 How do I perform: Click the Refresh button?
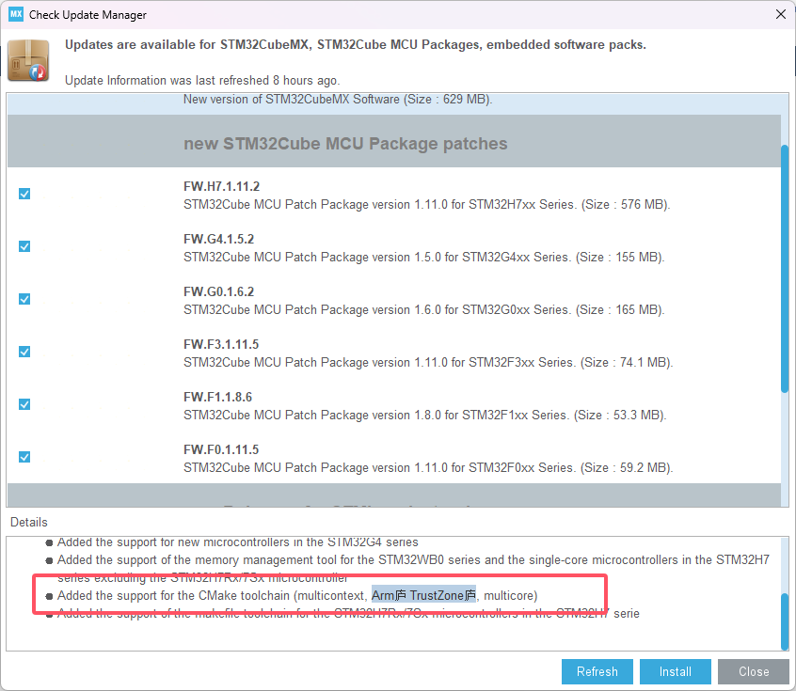pyautogui.click(x=597, y=671)
